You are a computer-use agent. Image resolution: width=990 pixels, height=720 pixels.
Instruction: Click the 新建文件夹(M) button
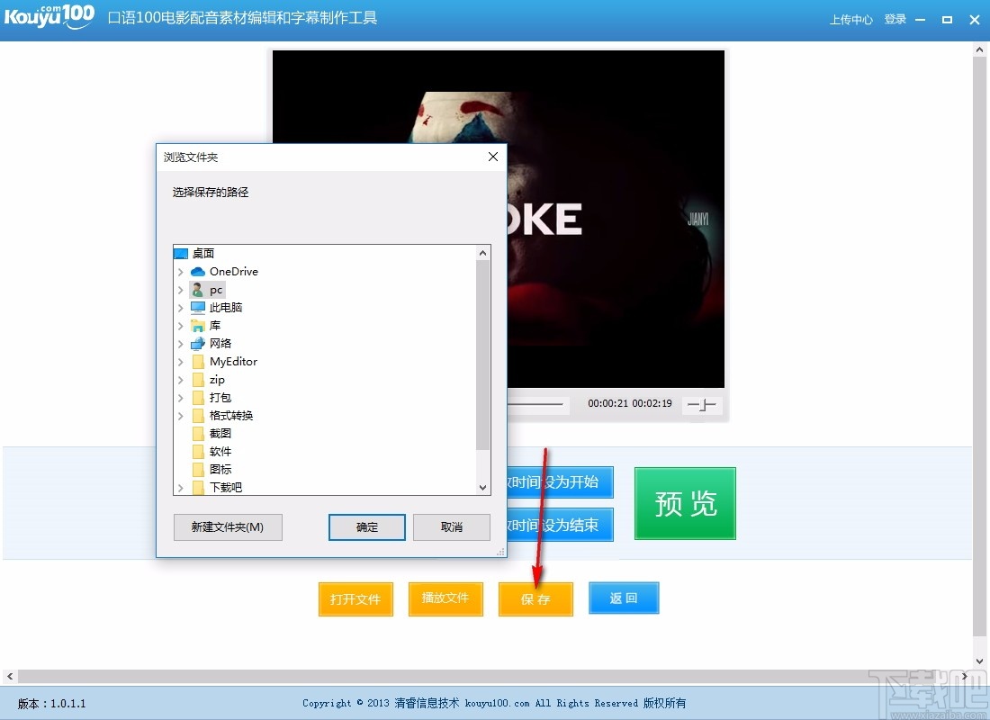coord(228,526)
